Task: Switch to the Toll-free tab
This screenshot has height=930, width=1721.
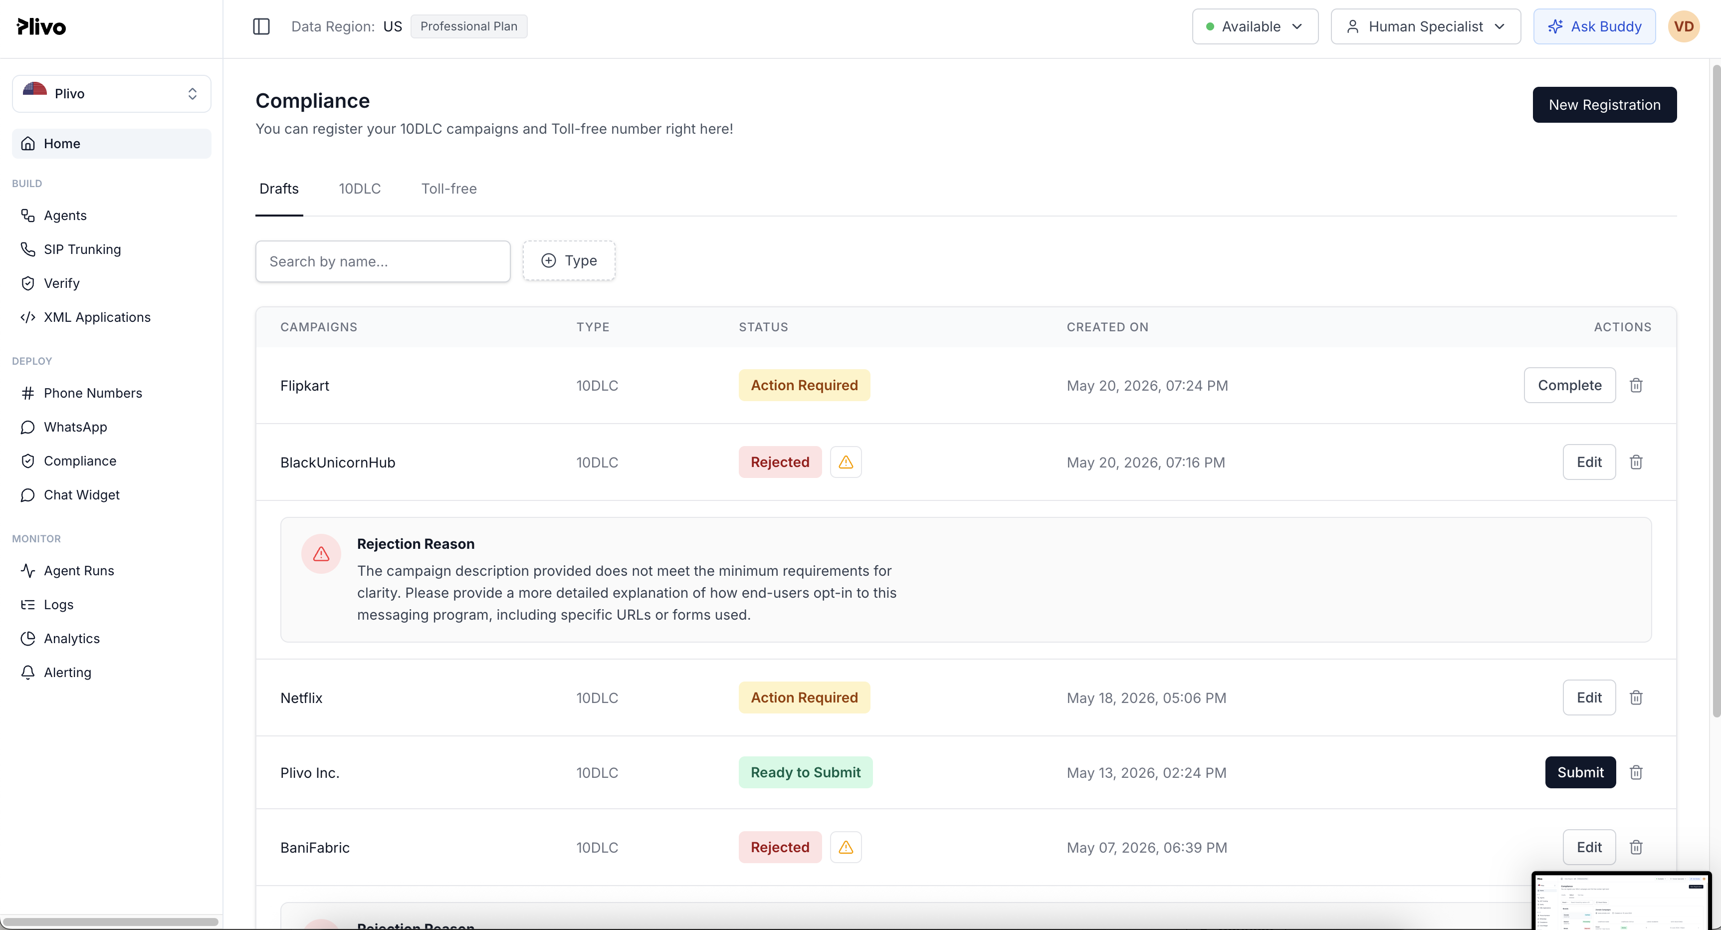Action: 449,189
